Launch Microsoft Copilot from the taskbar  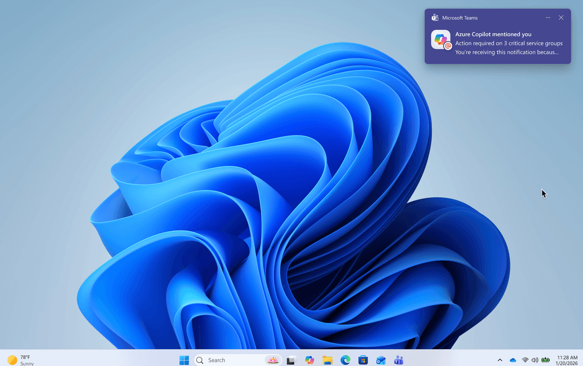(309, 360)
